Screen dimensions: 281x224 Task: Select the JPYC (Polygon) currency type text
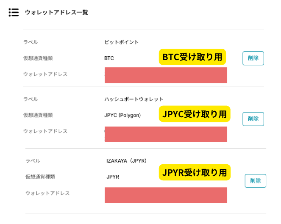tap(122, 115)
